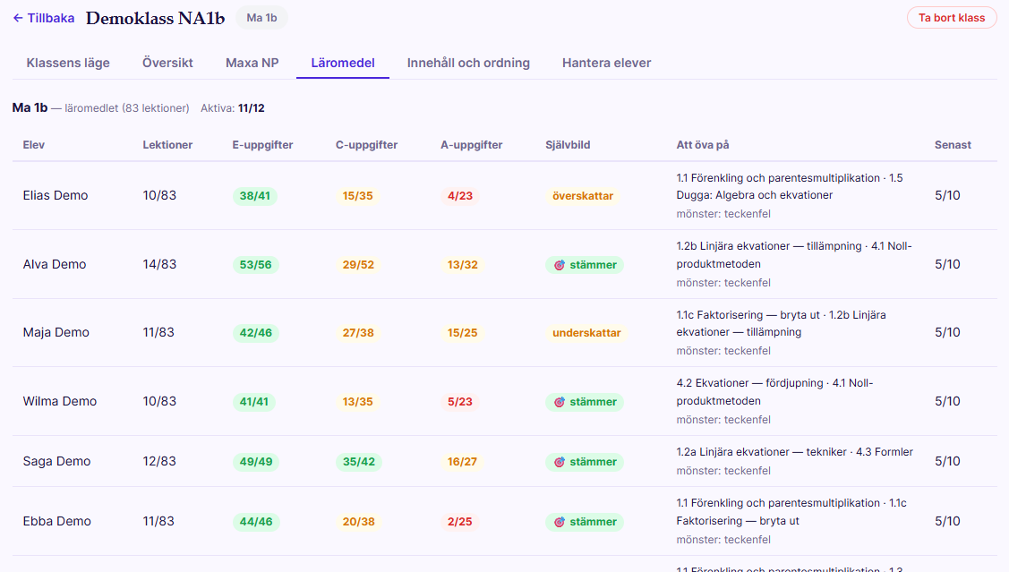Click Elias Demo's överskattar badge
Image resolution: width=1009 pixels, height=572 pixels.
[583, 196]
